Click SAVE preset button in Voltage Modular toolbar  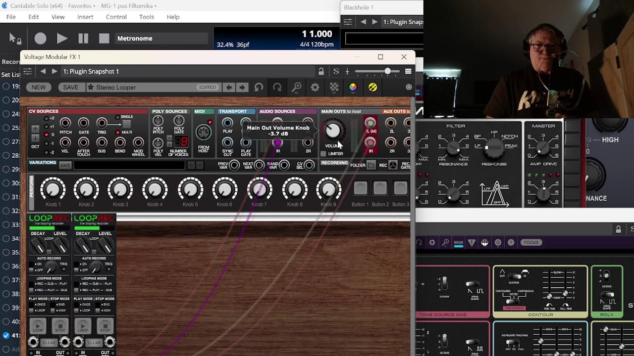pos(71,88)
